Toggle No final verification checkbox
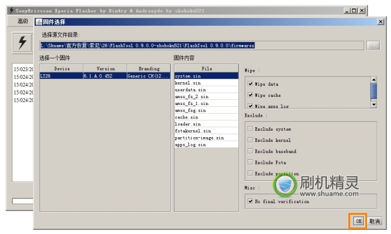 (x=250, y=201)
